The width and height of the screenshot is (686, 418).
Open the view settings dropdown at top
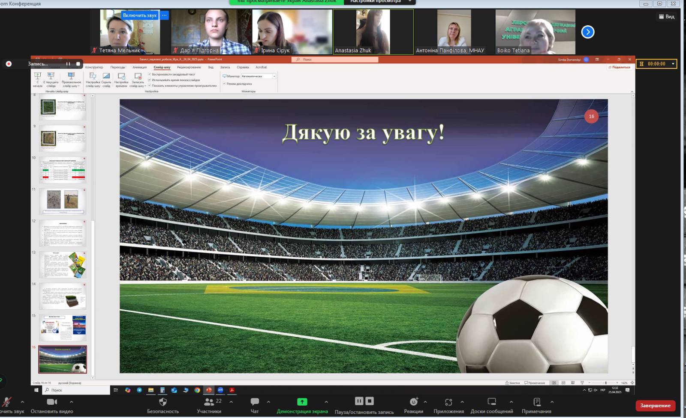click(379, 2)
